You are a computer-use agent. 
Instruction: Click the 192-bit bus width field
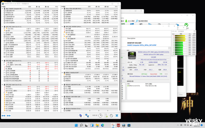[x=165, y=62]
